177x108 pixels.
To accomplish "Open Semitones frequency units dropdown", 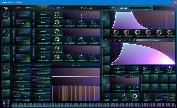I will pyautogui.click(x=41, y=90).
